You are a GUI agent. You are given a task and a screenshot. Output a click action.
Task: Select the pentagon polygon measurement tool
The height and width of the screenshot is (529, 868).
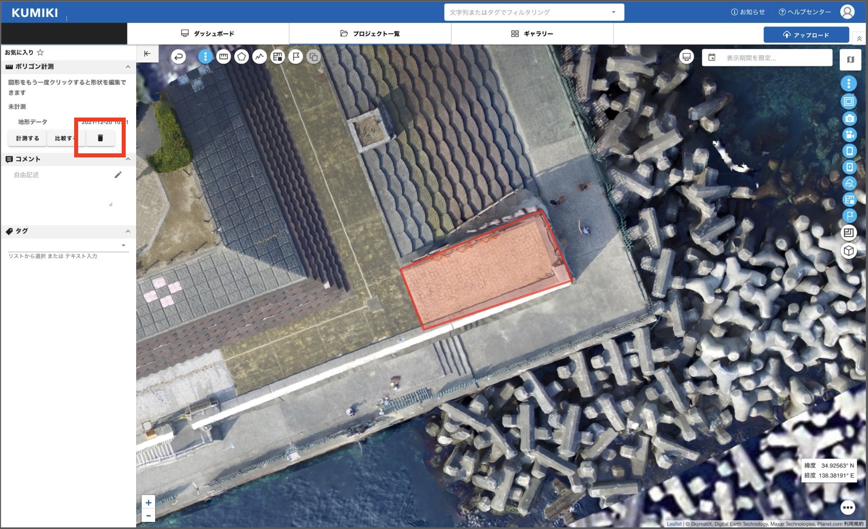241,57
